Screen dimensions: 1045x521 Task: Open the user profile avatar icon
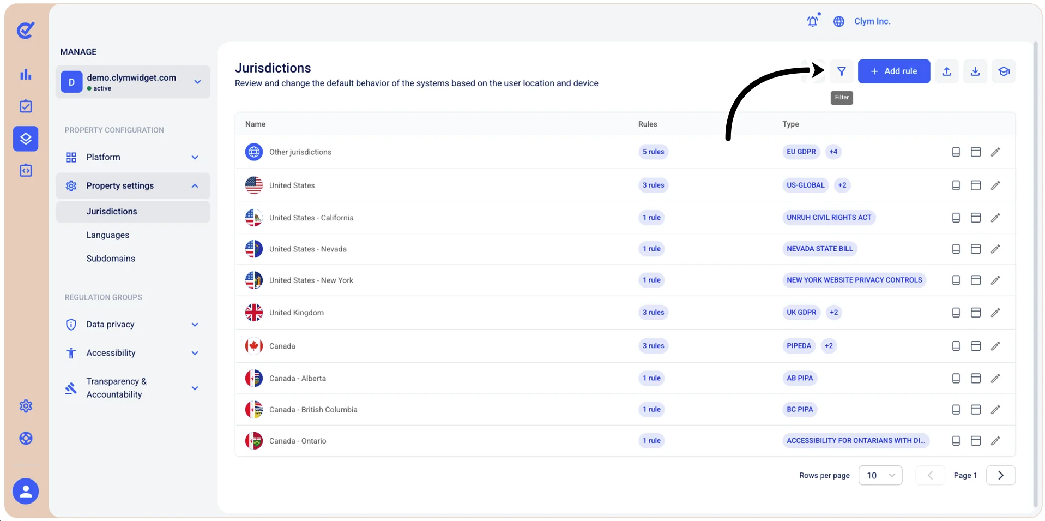click(26, 492)
